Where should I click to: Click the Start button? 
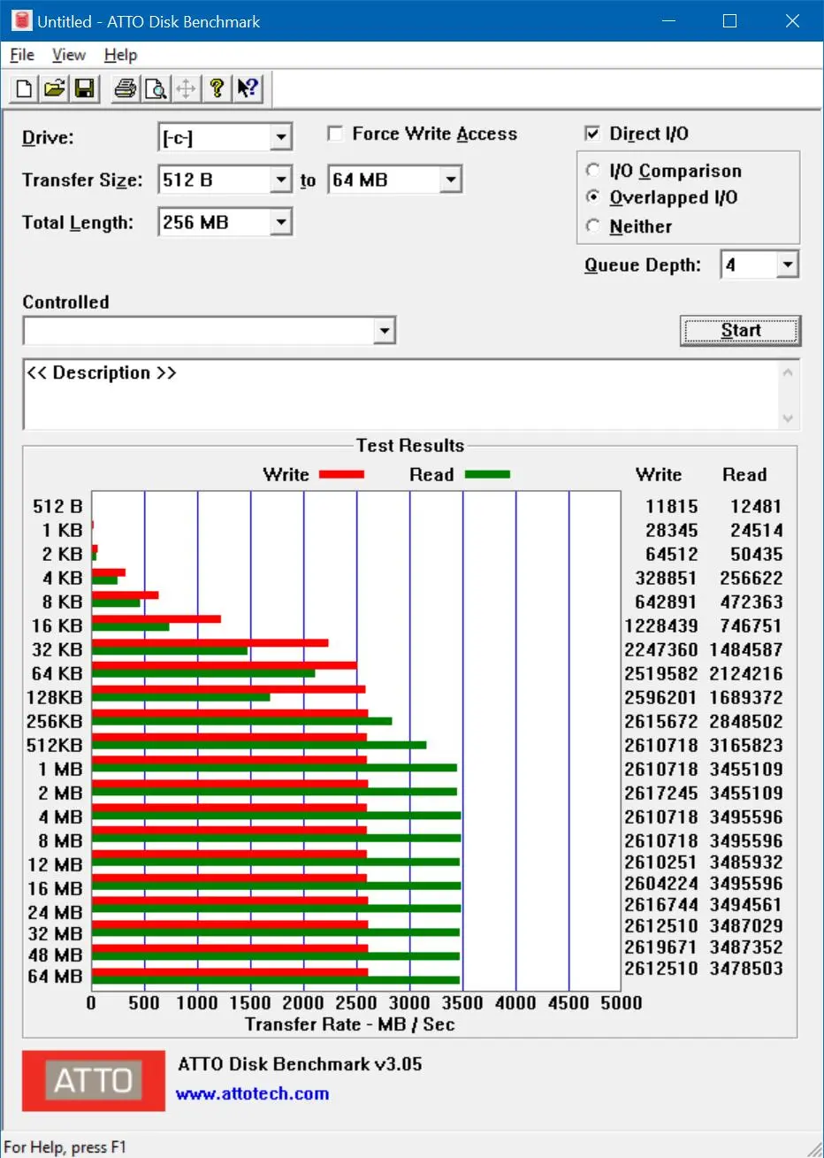740,331
